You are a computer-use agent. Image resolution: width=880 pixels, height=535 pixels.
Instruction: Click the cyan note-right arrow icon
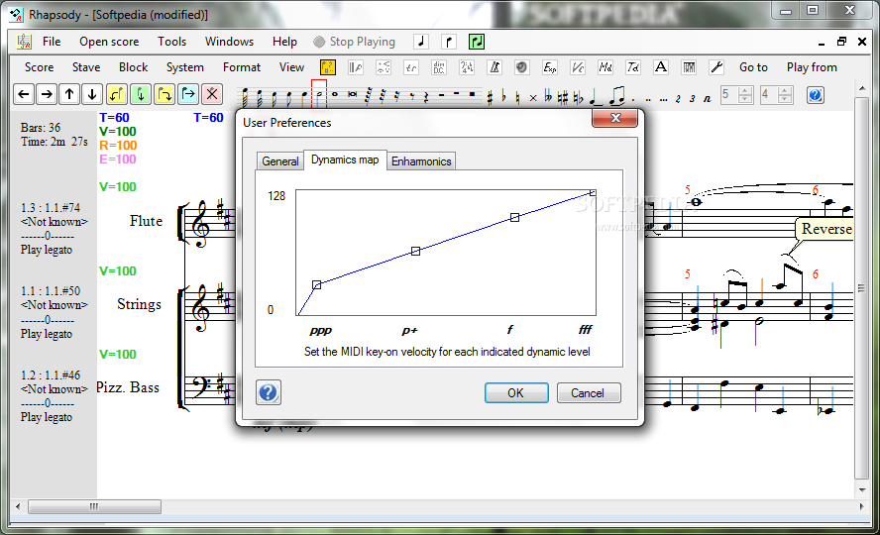coord(188,94)
